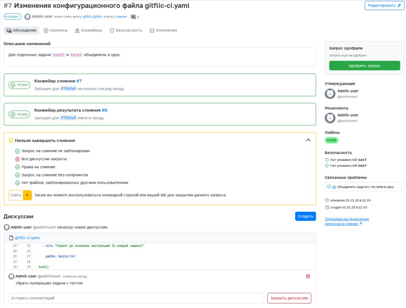
Task: Click the red trash icon on the comment
Action: click(308, 276)
